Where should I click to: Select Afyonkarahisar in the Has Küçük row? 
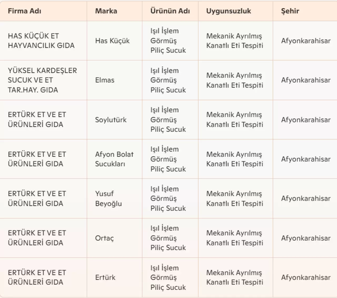306,41
